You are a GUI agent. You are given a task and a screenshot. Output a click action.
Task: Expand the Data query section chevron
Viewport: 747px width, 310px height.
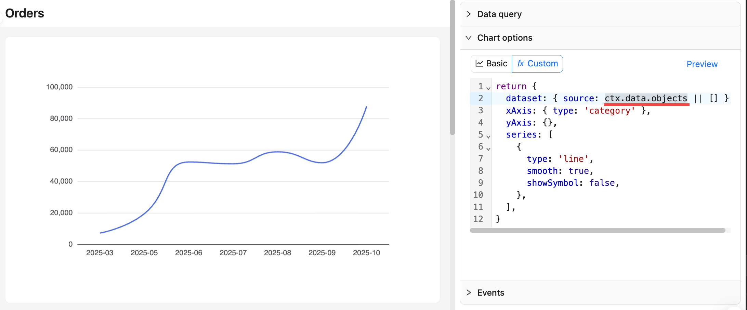click(469, 14)
